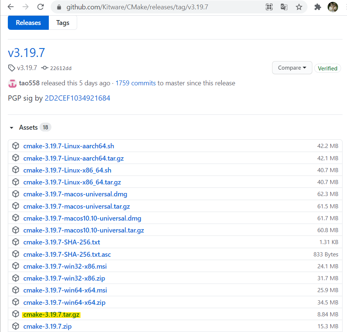The height and width of the screenshot is (332, 347).
Task: Download cmake-3.19.7-Linux-x86_64.tar.gz
Action: [x=72, y=182]
